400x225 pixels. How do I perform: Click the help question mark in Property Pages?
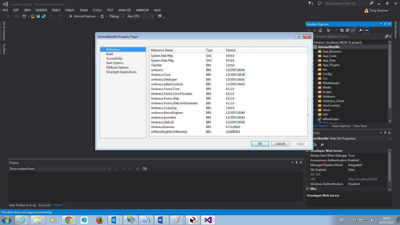click(299, 36)
